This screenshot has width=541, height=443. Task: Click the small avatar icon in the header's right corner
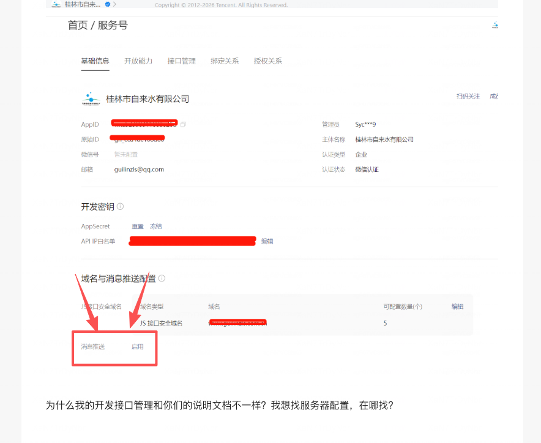pyautogui.click(x=494, y=25)
